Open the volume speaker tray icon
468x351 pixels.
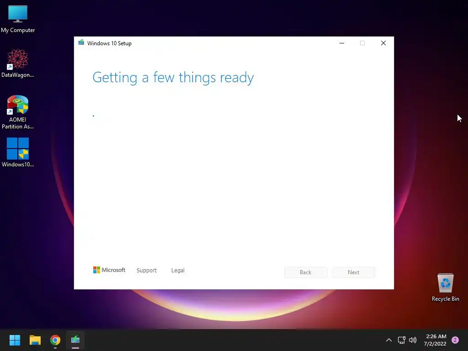(x=413, y=340)
